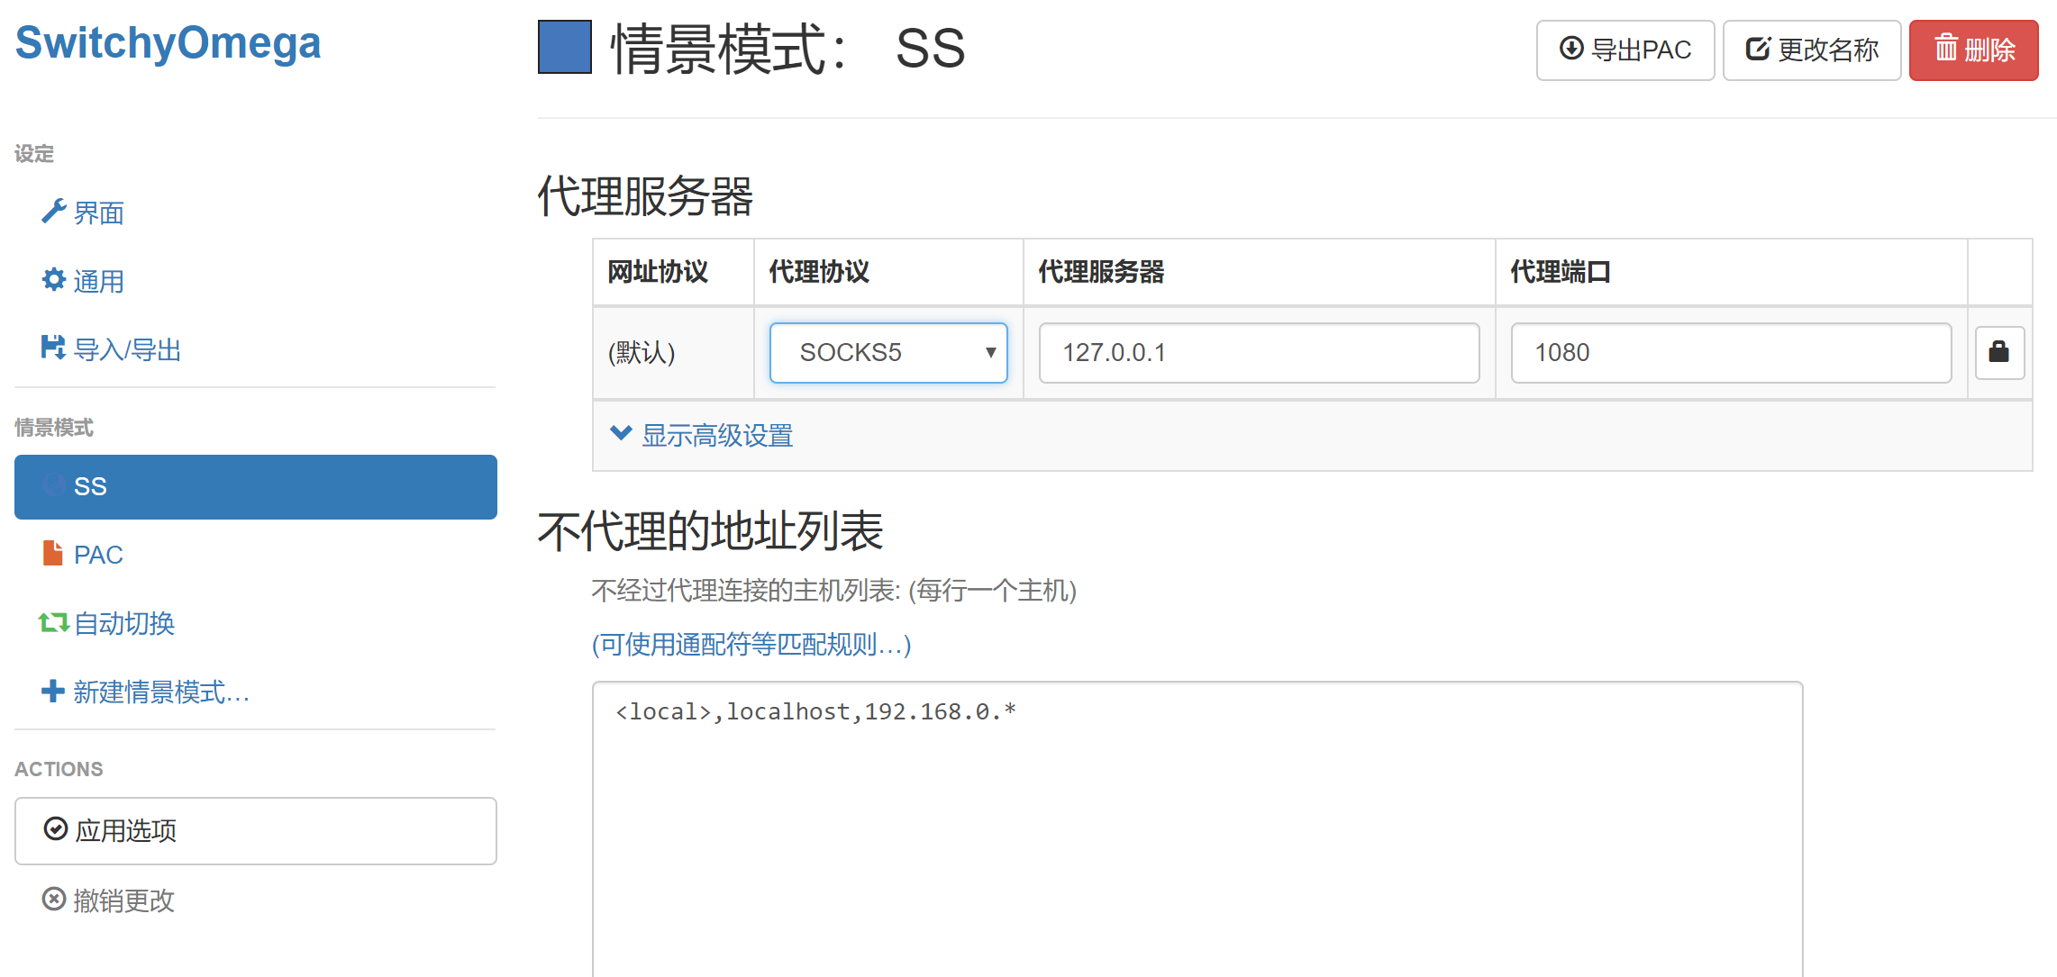Click the proxy server field 127.0.0.1

pyautogui.click(x=1258, y=353)
